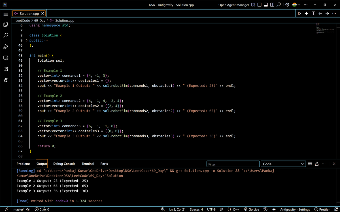Click Prettier in status bar
This screenshot has width=340, height=212.
pyautogui.click(x=322, y=209)
